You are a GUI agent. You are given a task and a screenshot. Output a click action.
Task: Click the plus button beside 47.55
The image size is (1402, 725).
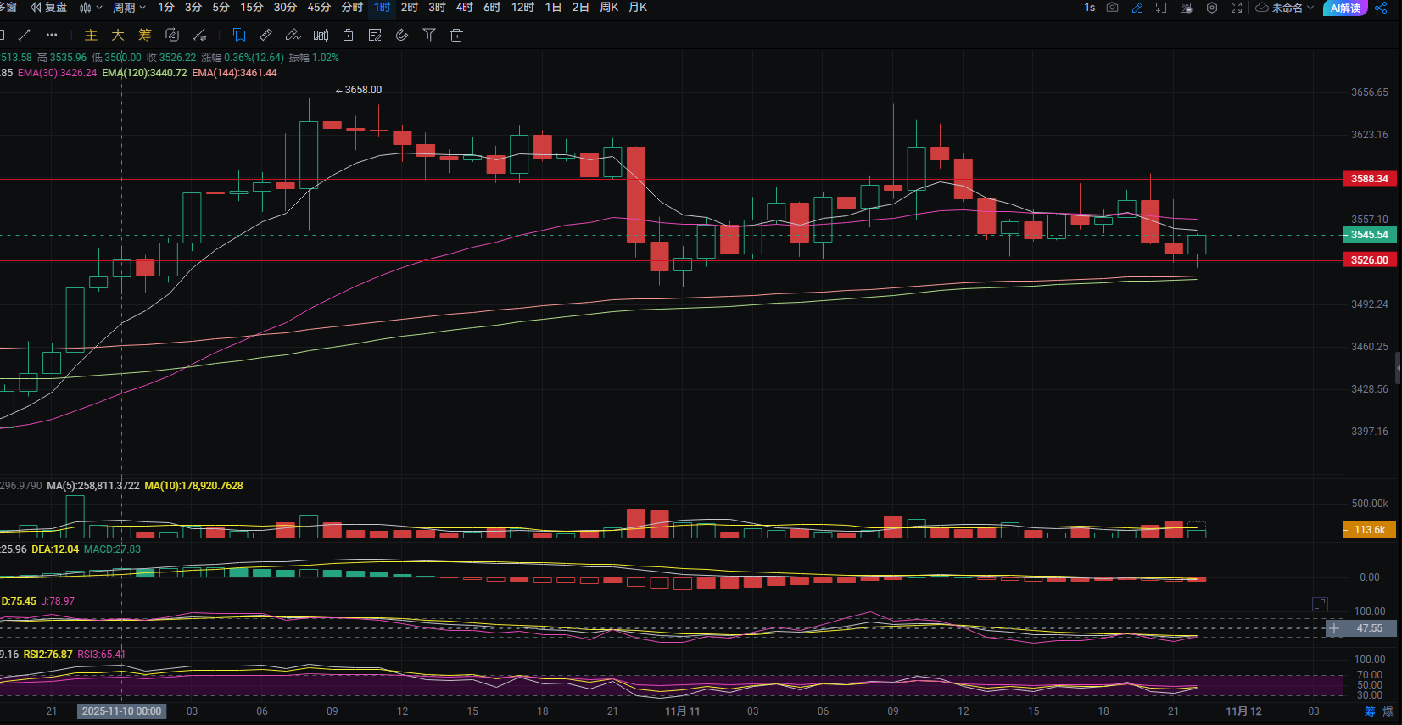[x=1334, y=628]
